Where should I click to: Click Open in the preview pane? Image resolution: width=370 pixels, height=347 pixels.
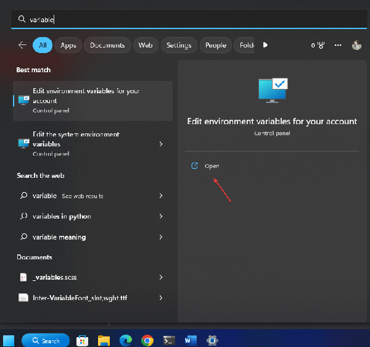[x=212, y=166]
